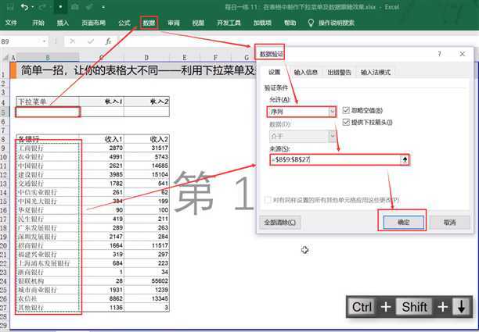
Task: Click the 下拉菜单 header cell
Action: pyautogui.click(x=48, y=102)
